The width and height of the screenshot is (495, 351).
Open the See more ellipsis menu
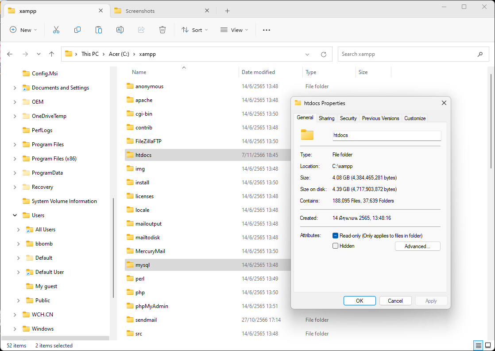(266, 30)
